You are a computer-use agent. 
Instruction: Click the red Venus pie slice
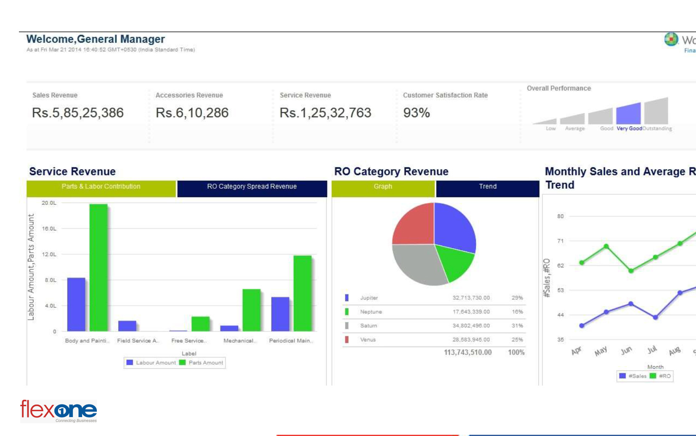click(x=414, y=225)
